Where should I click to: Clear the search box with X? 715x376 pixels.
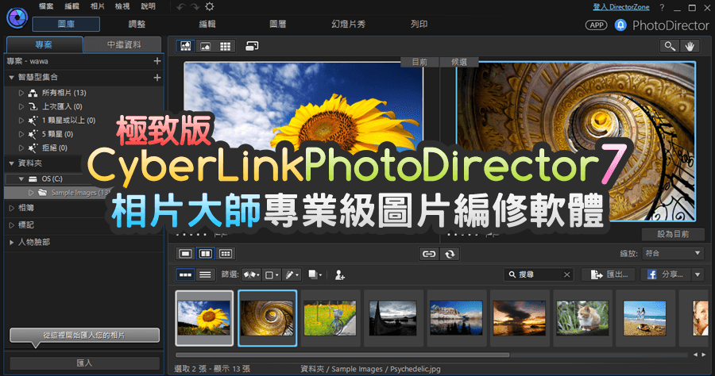566,274
